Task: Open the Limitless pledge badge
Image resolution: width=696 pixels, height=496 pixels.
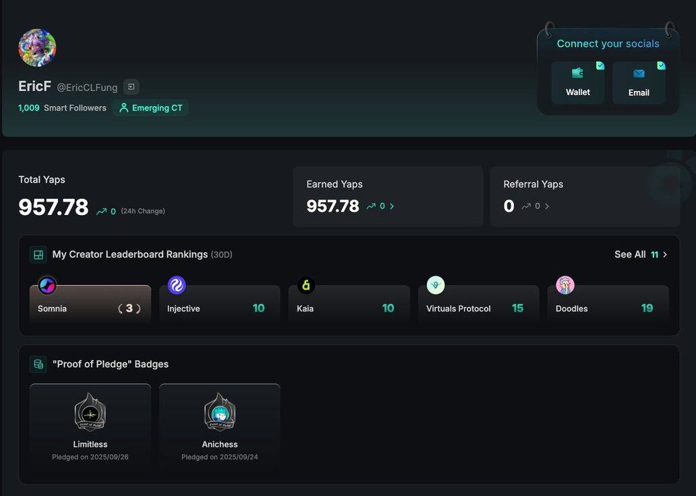Action: click(90, 425)
